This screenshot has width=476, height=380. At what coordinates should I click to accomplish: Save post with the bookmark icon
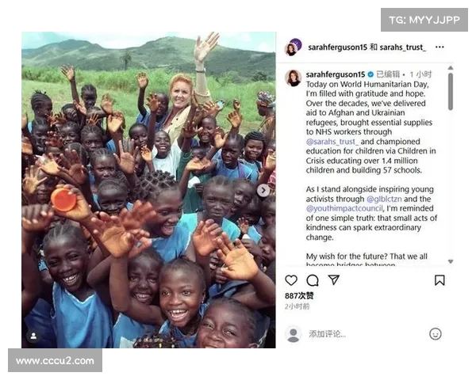coord(440,280)
